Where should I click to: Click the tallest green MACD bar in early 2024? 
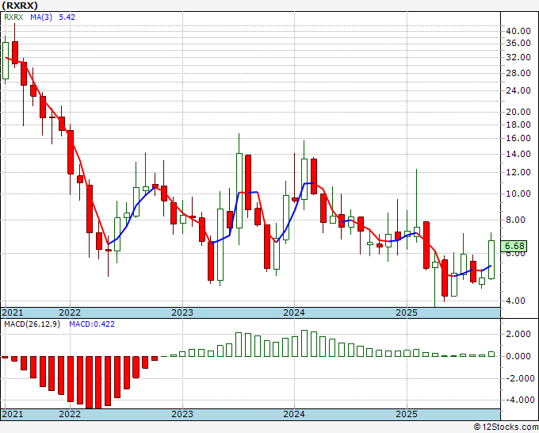(304, 343)
